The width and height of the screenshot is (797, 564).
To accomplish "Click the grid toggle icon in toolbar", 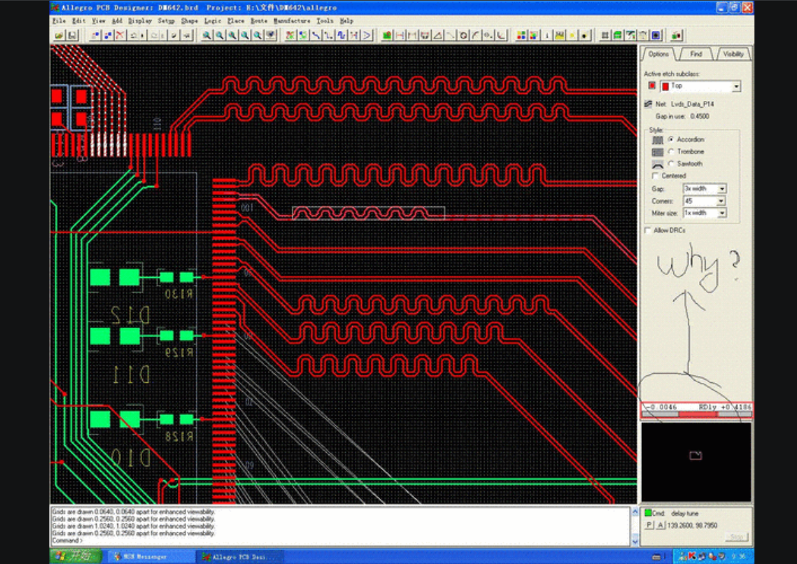I will point(605,35).
